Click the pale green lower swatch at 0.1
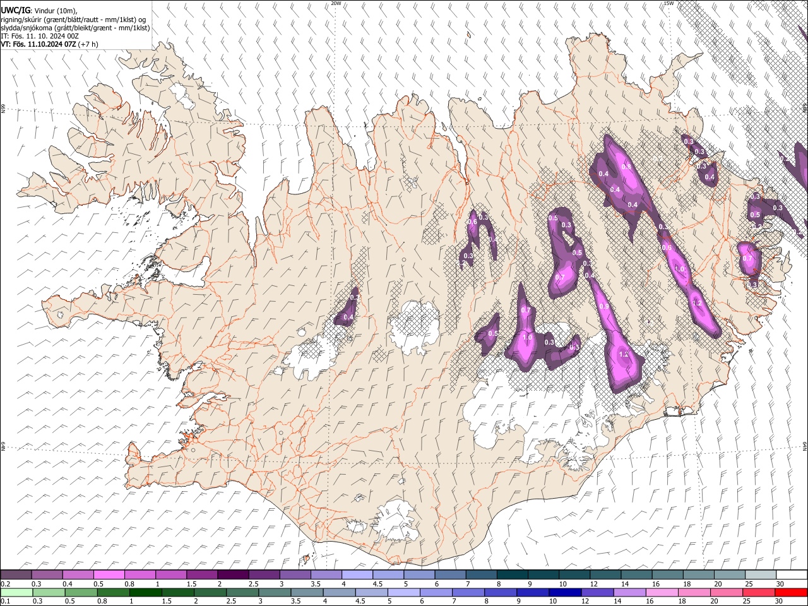This screenshot has height=606, width=808. 16,592
